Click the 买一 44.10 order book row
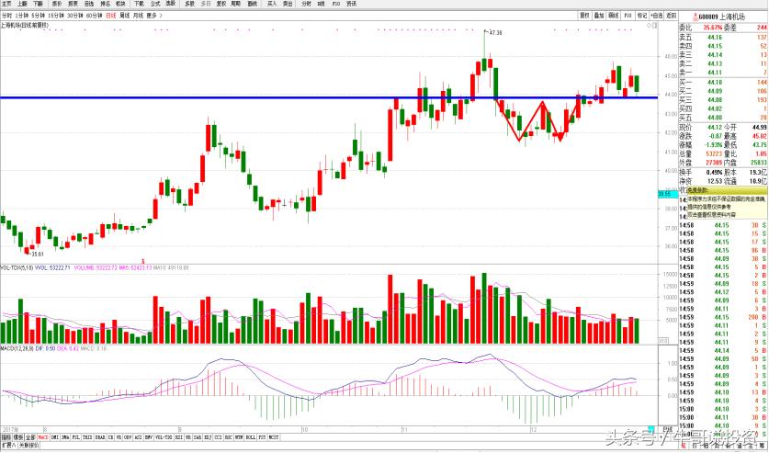 click(723, 83)
